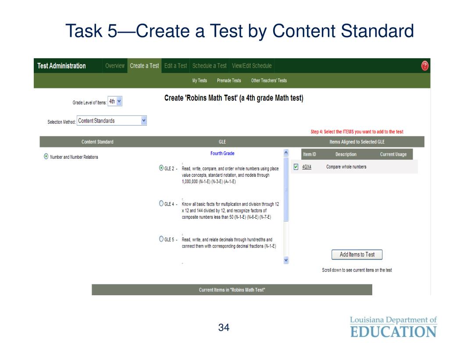
Task: Select the Create a Test tab
Action: pos(144,66)
